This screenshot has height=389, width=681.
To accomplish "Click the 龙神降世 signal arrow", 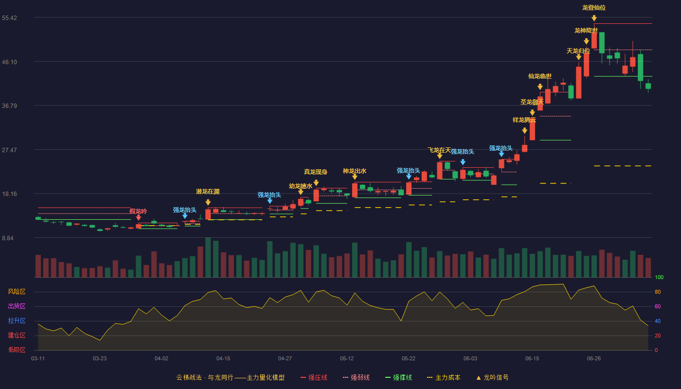I will 586,42.
